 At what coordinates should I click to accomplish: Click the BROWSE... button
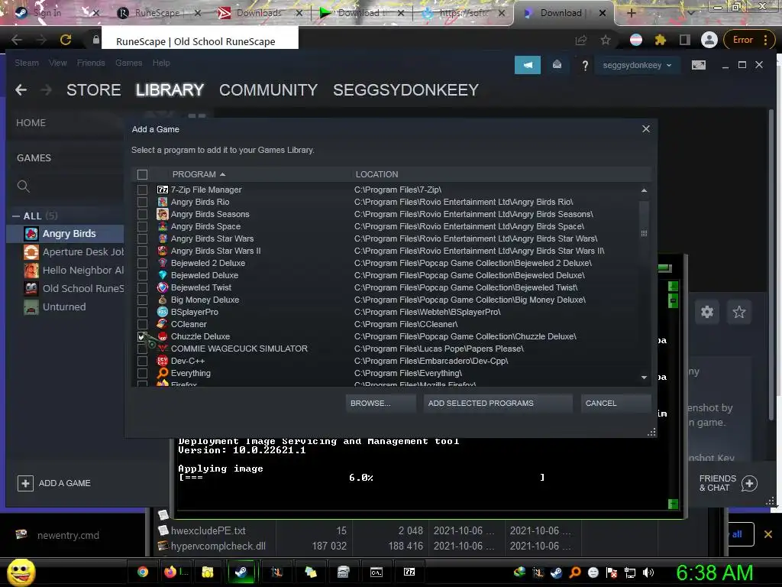coord(380,404)
